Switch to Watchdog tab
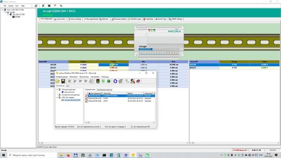 pyautogui.click(x=148, y=19)
